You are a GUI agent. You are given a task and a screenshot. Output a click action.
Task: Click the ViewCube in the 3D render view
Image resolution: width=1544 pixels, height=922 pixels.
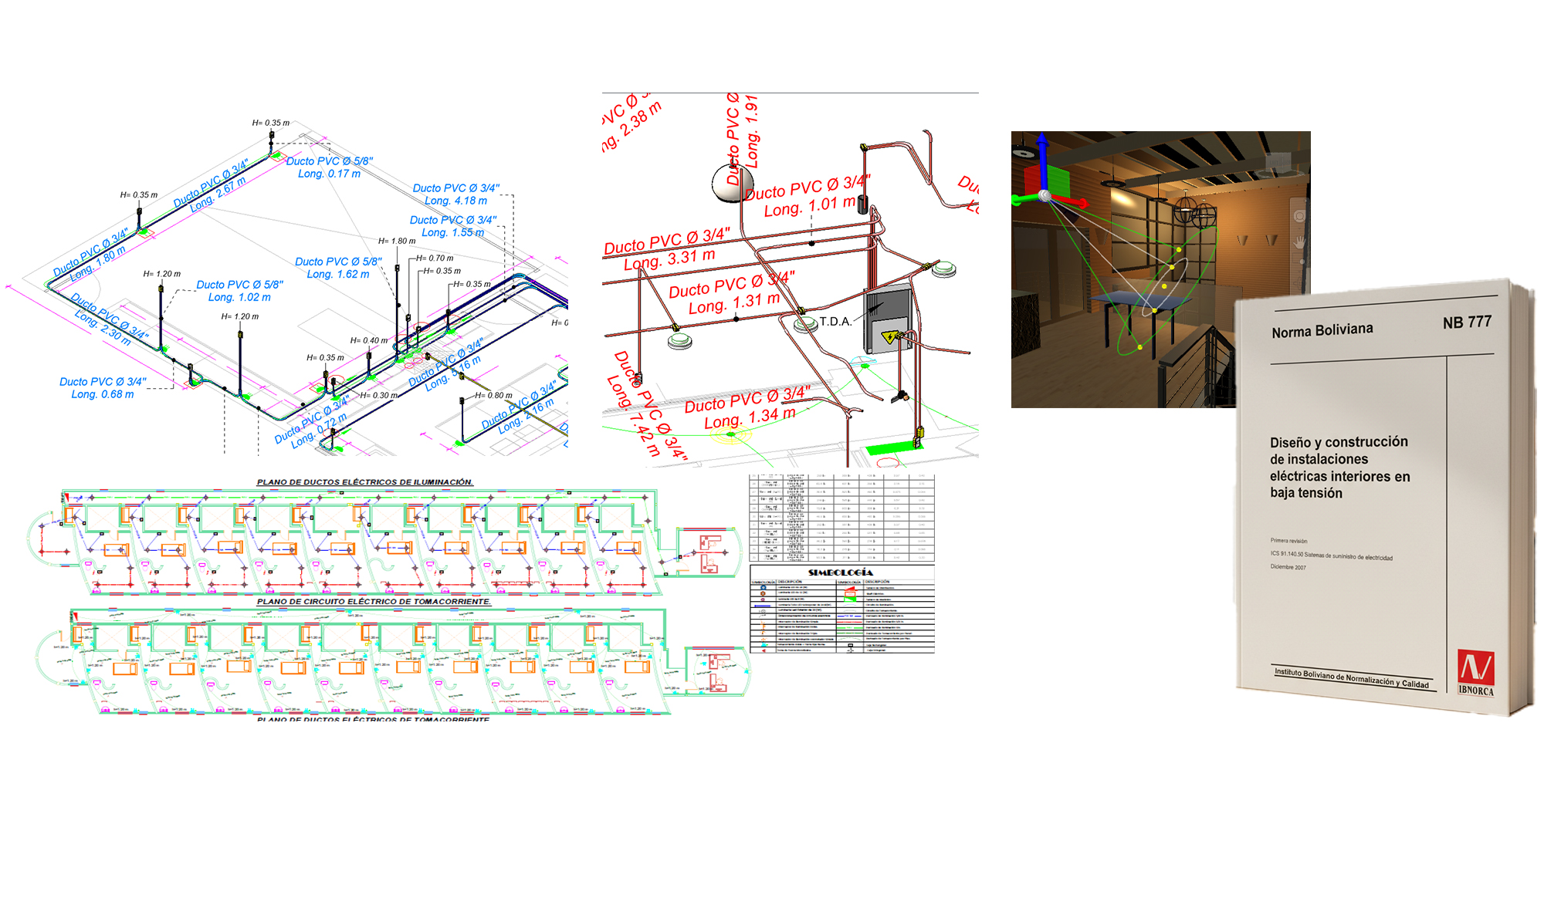coord(1278,162)
